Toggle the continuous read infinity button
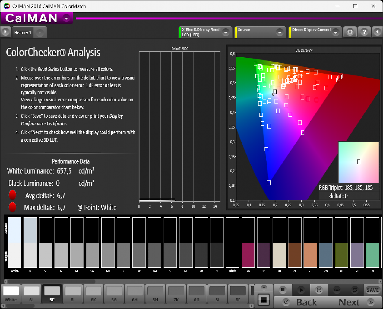383x309 pixels. pos(337,290)
